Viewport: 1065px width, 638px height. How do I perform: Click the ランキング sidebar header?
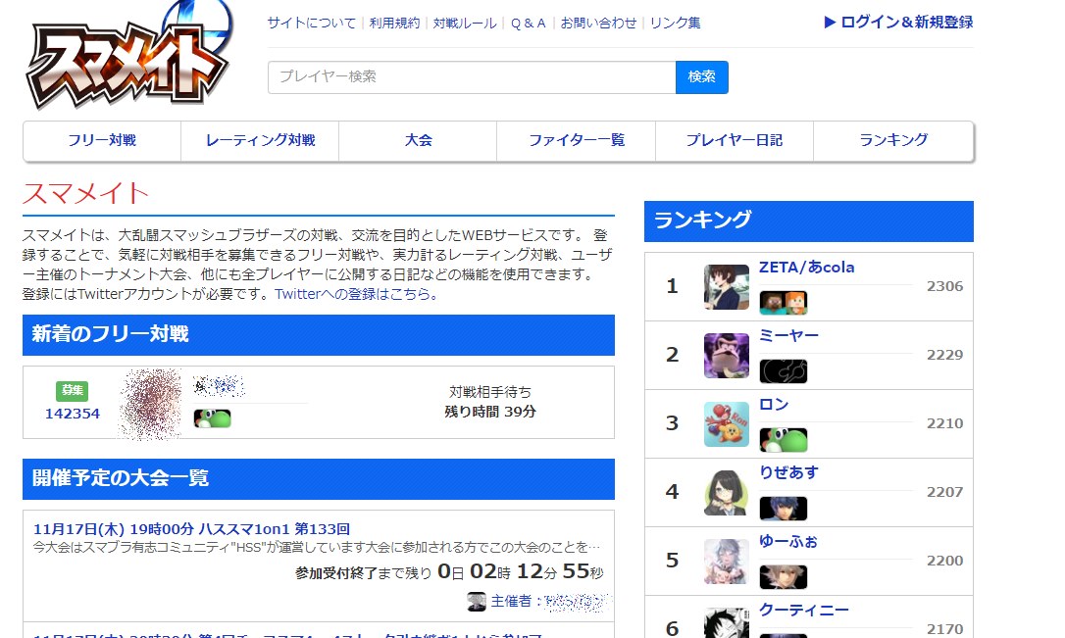pos(808,221)
